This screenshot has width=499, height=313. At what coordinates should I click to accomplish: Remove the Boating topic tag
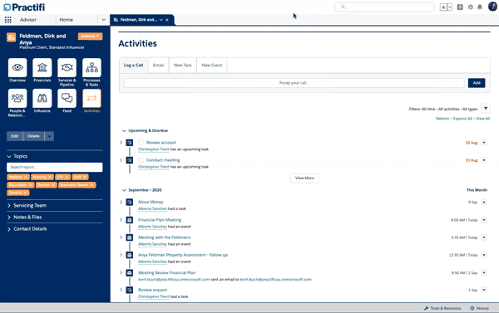click(x=50, y=177)
